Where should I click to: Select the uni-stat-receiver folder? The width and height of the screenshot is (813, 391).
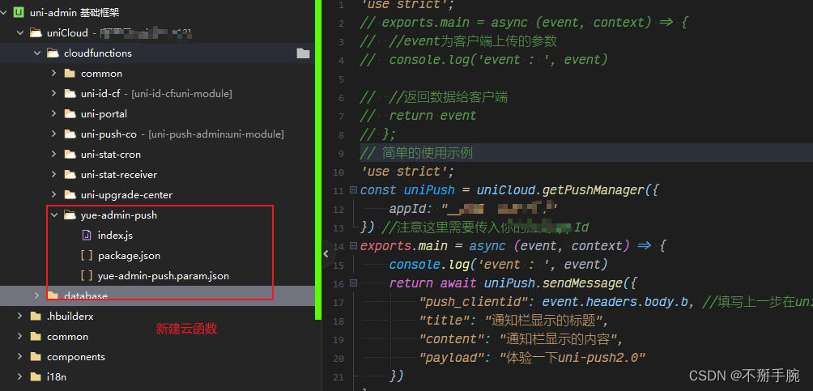[x=118, y=175]
